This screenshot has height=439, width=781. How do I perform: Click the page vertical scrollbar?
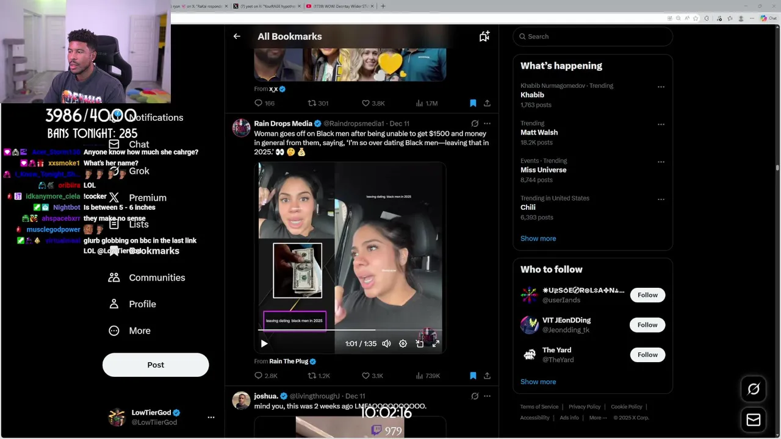[777, 168]
